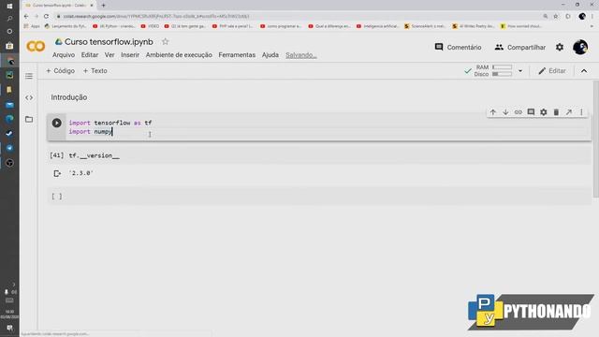Open the Editar mode dropdown
Image resolution: width=599 pixels, height=337 pixels.
(x=552, y=71)
